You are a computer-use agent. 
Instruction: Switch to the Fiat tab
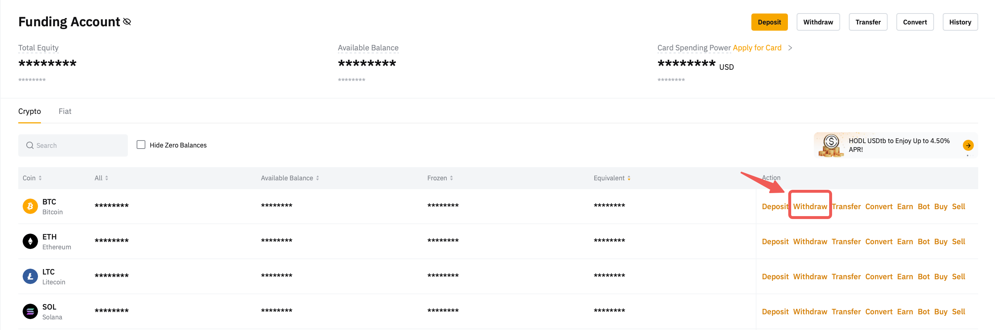(65, 112)
